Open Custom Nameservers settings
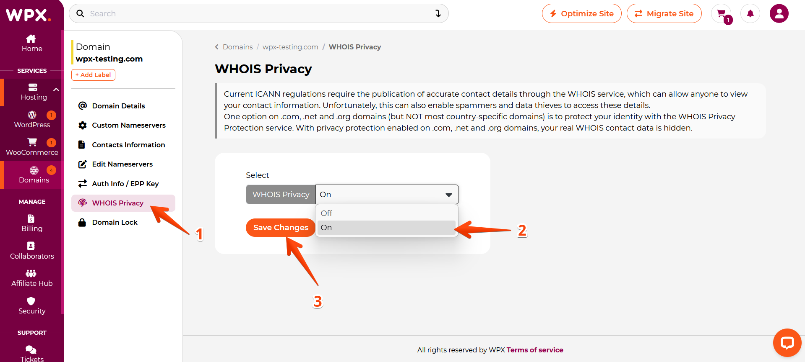Screen dimensions: 805x362 point(128,125)
